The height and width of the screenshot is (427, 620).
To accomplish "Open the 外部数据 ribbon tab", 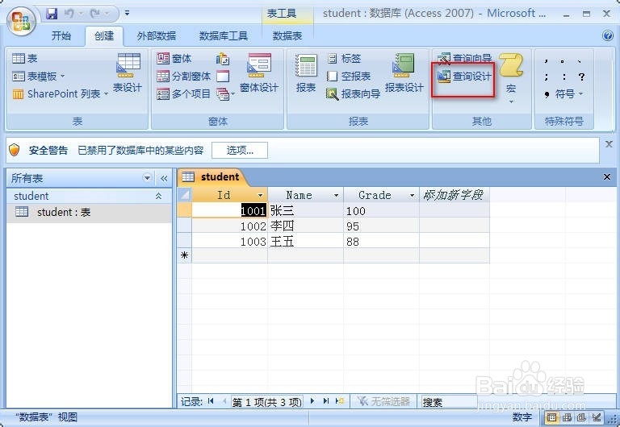I will (157, 36).
